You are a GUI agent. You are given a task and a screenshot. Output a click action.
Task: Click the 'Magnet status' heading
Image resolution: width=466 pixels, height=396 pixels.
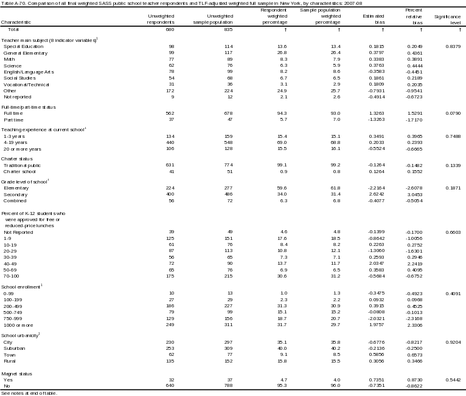(16, 374)
